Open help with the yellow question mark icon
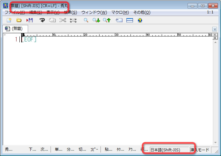Viewport: 221px width, 156px height. pyautogui.click(x=140, y=20)
